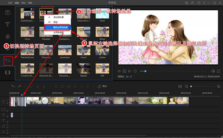Enter fullscreen preview mode
Image resolution: width=223 pixels, height=138 pixels.
[219, 71]
